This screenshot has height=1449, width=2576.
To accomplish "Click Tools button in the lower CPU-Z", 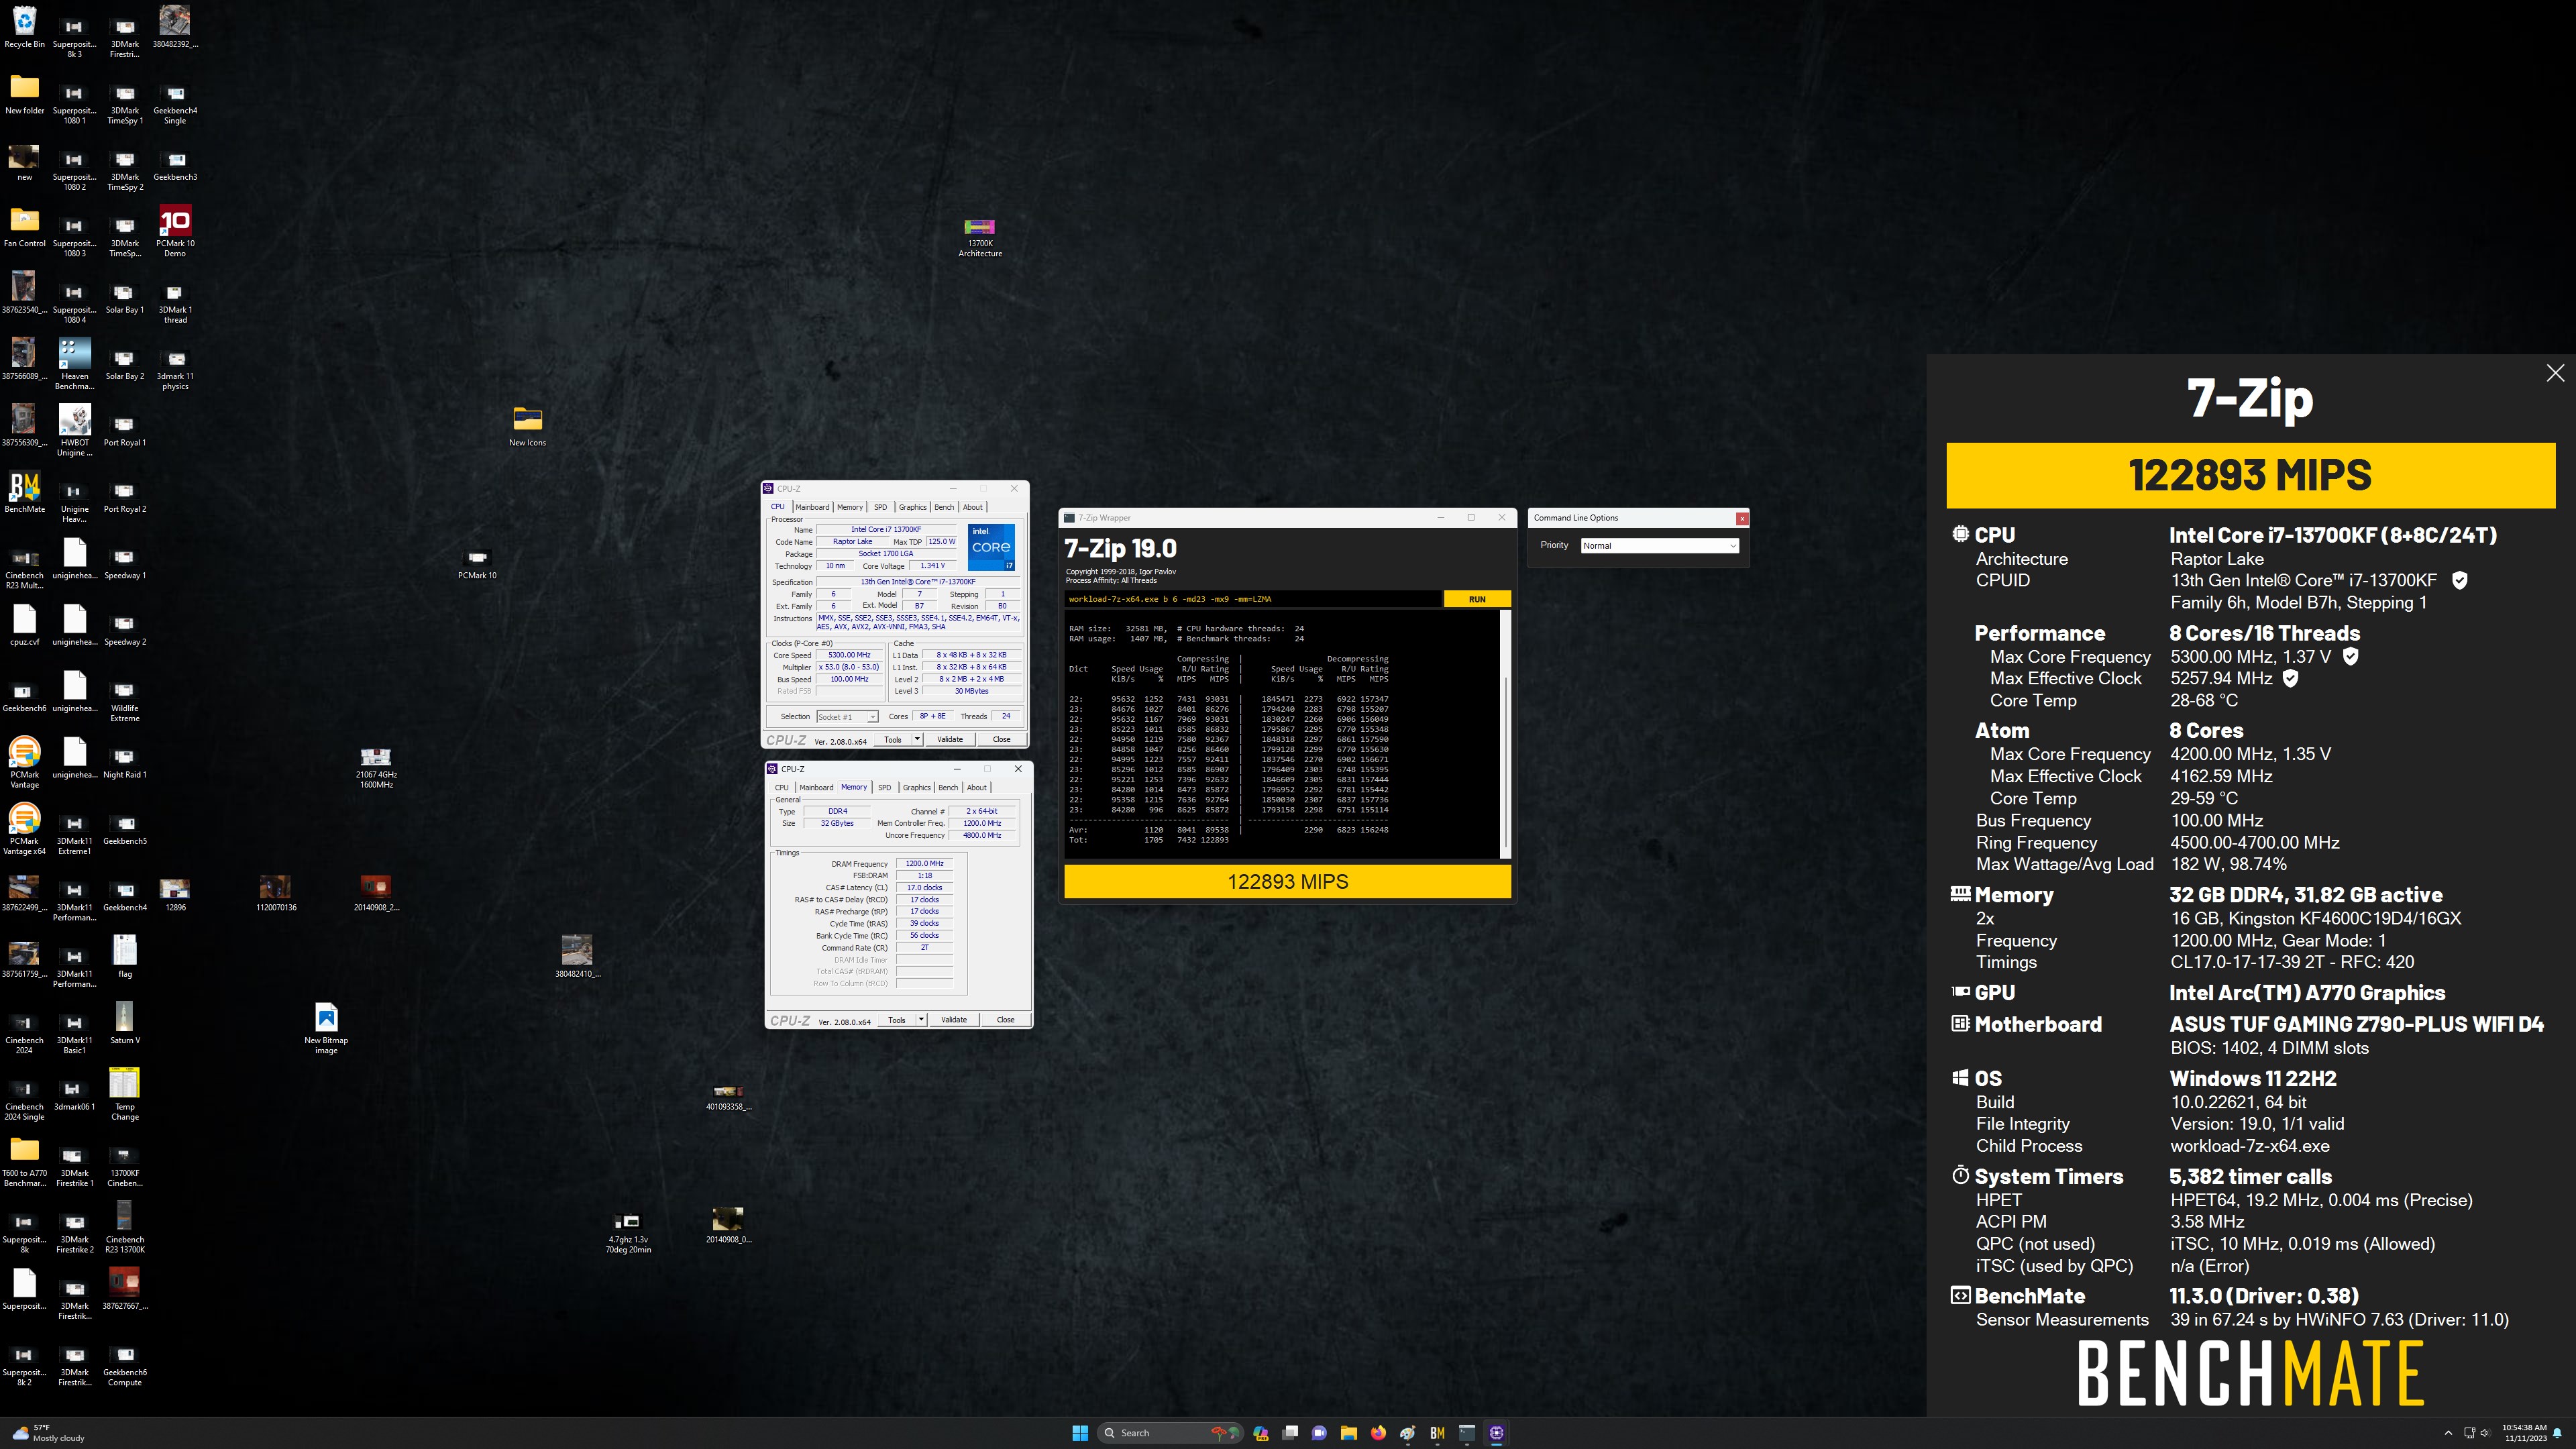I will 897,1020.
